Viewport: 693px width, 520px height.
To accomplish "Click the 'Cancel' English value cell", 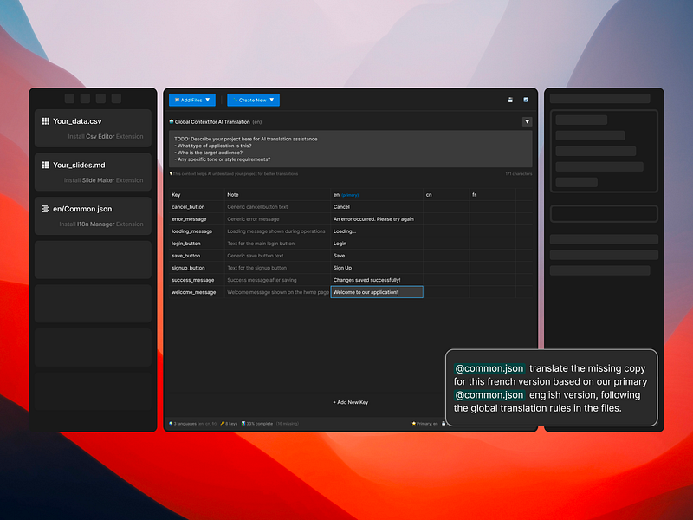I will pyautogui.click(x=377, y=207).
